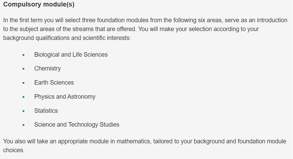Viewport: 293px width, 159px height.
Task: Click the phrase 'background qualifications and scientific interests'
Action: pos(66,38)
